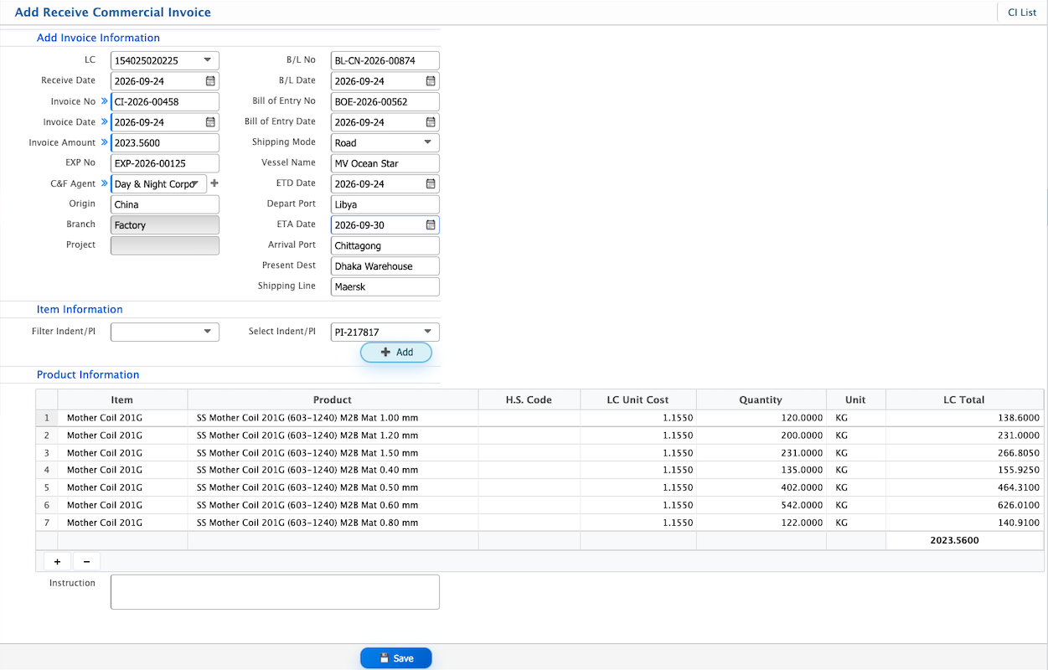The height and width of the screenshot is (670, 1048).
Task: Select the Mat 0.80 mm product cell
Action: coord(333,523)
